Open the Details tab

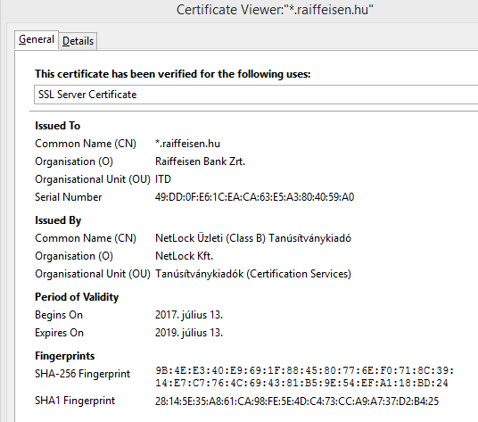click(x=78, y=41)
